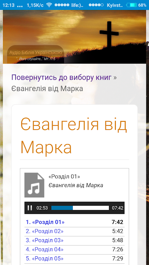
Task: Open the «Розділ 01» playlist entry
Action: pos(45,222)
